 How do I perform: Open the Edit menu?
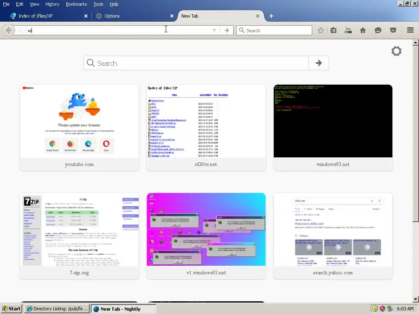(x=20, y=4)
